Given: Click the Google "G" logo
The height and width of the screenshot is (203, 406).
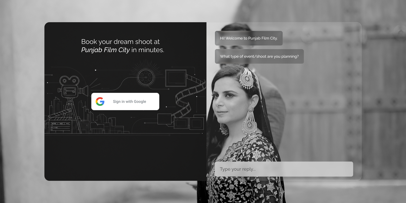Looking at the screenshot, I should [100, 101].
